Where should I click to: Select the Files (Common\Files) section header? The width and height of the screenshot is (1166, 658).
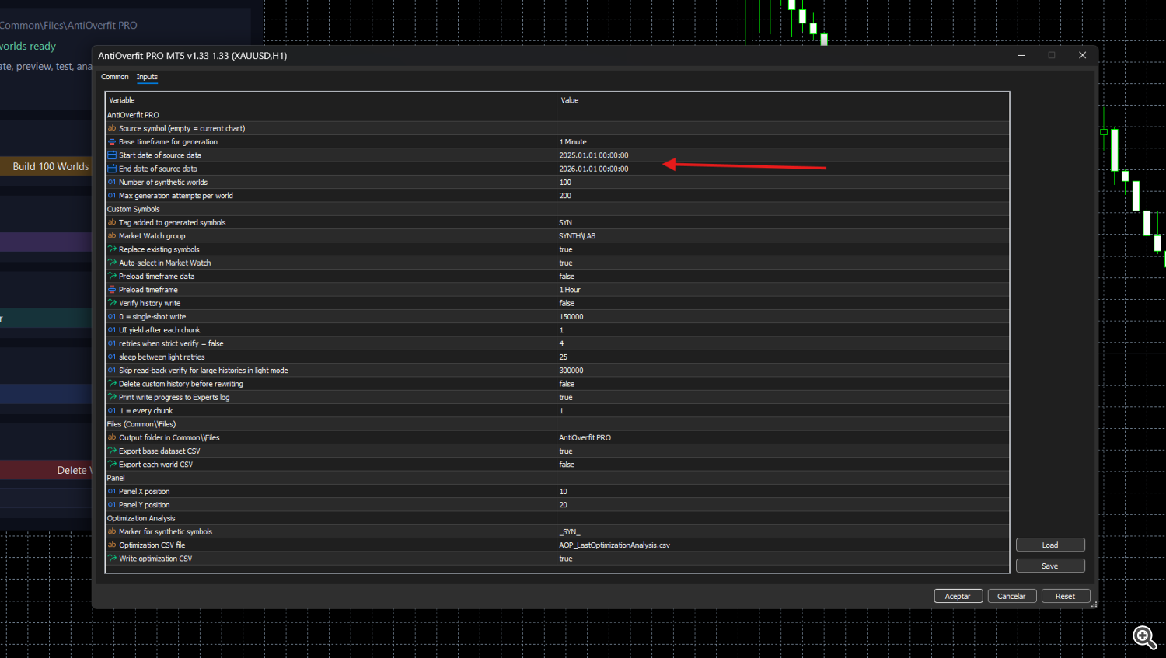(x=141, y=424)
